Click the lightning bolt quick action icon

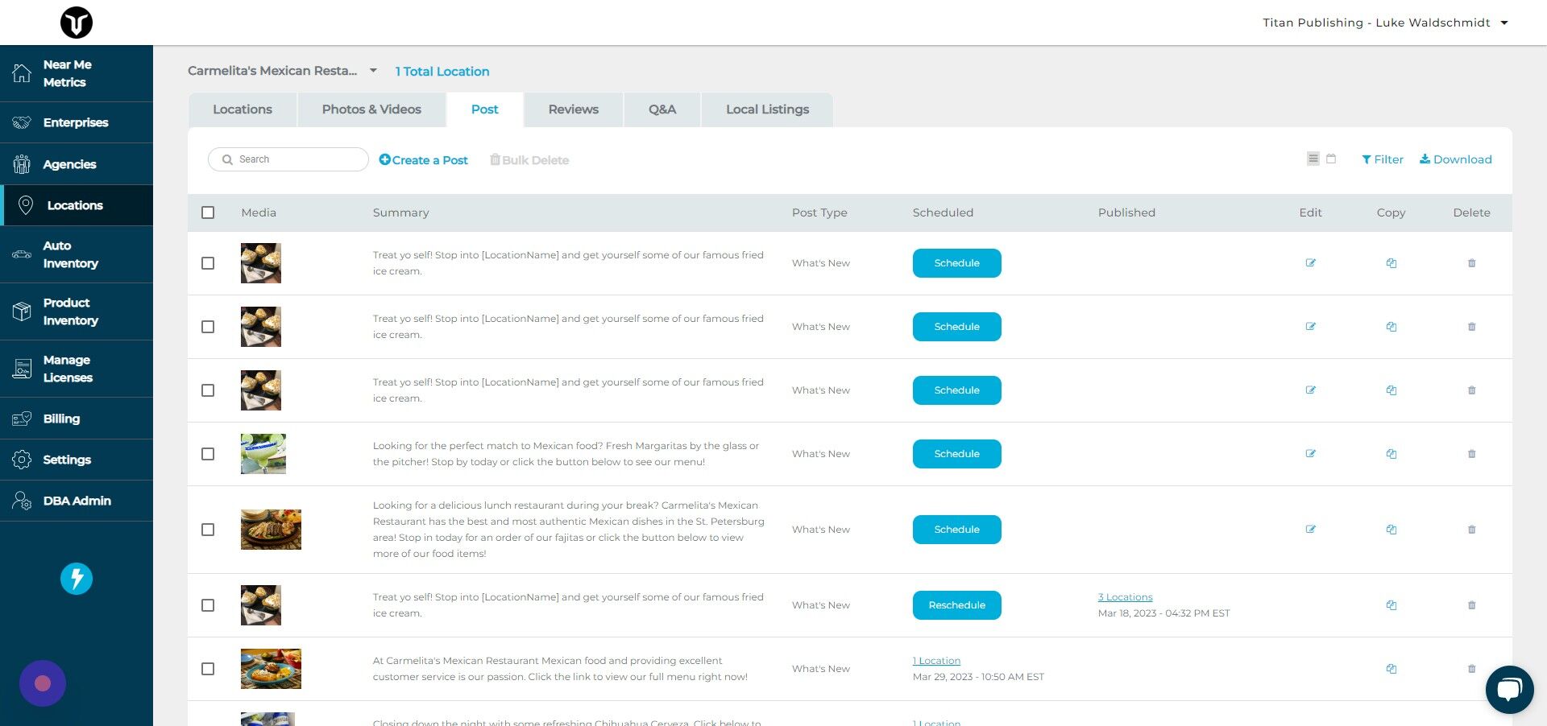tap(77, 579)
